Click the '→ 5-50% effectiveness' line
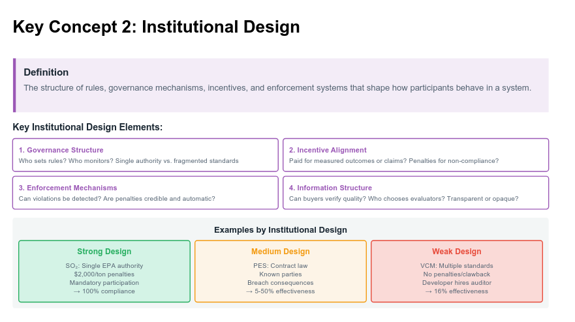575x322 pixels. tap(281, 291)
